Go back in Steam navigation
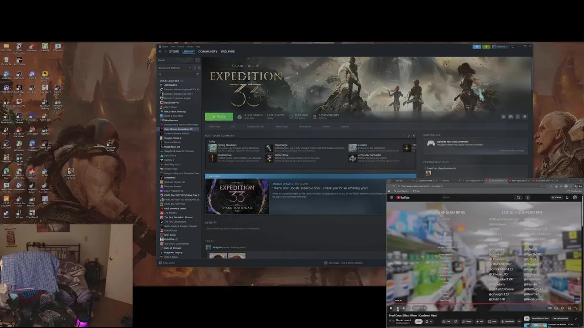The image size is (584, 328). [160, 51]
